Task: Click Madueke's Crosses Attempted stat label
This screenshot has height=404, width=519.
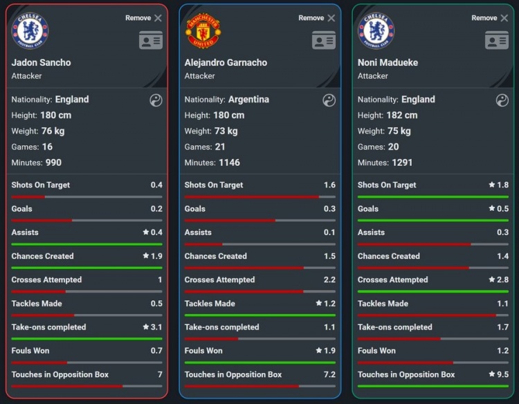Action: pyautogui.click(x=392, y=279)
